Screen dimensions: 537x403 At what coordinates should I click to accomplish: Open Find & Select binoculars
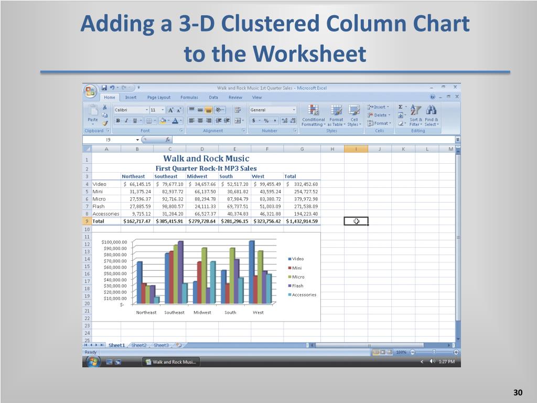pos(432,115)
